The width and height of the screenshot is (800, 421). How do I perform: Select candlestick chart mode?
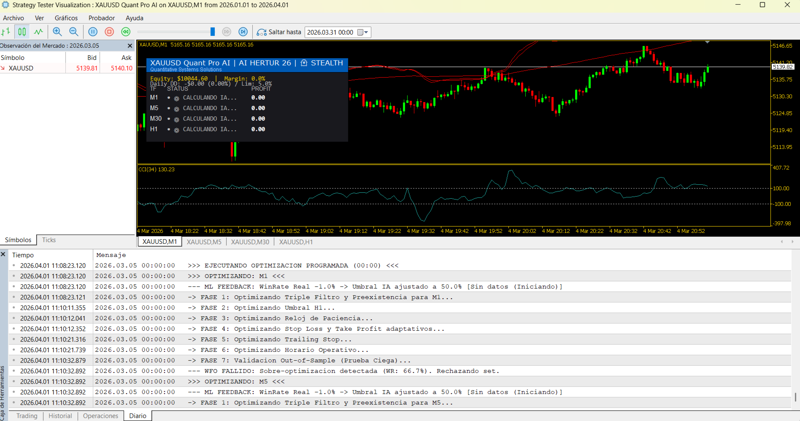(x=22, y=32)
